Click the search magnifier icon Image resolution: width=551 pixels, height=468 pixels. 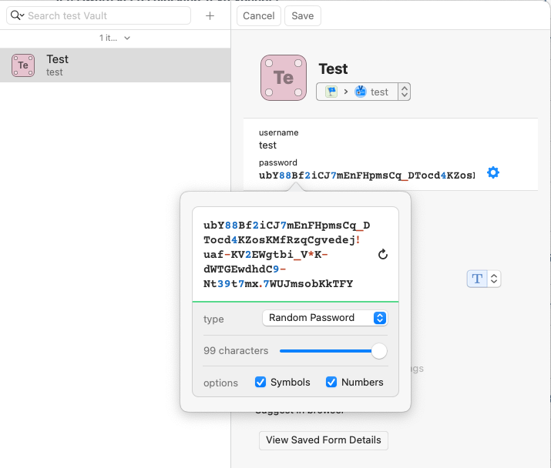(16, 16)
